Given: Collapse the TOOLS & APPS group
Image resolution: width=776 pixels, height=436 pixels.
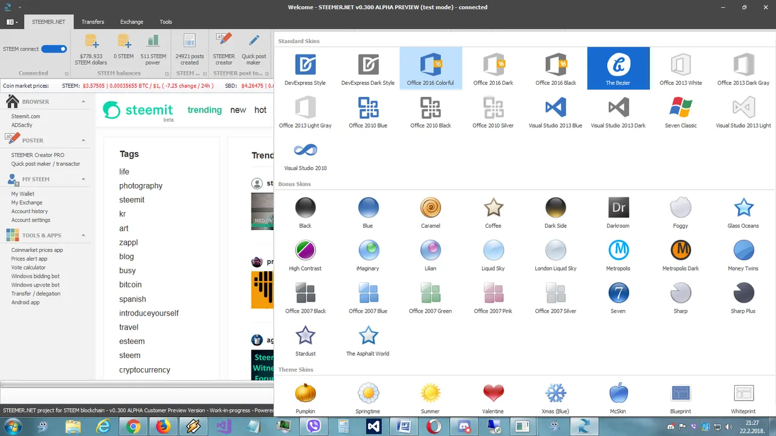Looking at the screenshot, I should (x=84, y=235).
